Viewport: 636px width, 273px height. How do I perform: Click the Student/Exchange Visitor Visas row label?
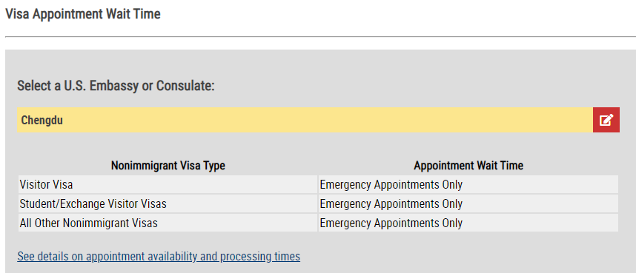93,203
